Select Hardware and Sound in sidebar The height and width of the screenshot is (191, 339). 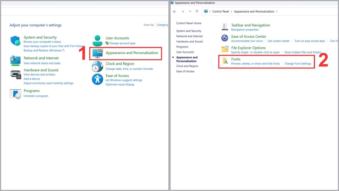click(x=190, y=42)
